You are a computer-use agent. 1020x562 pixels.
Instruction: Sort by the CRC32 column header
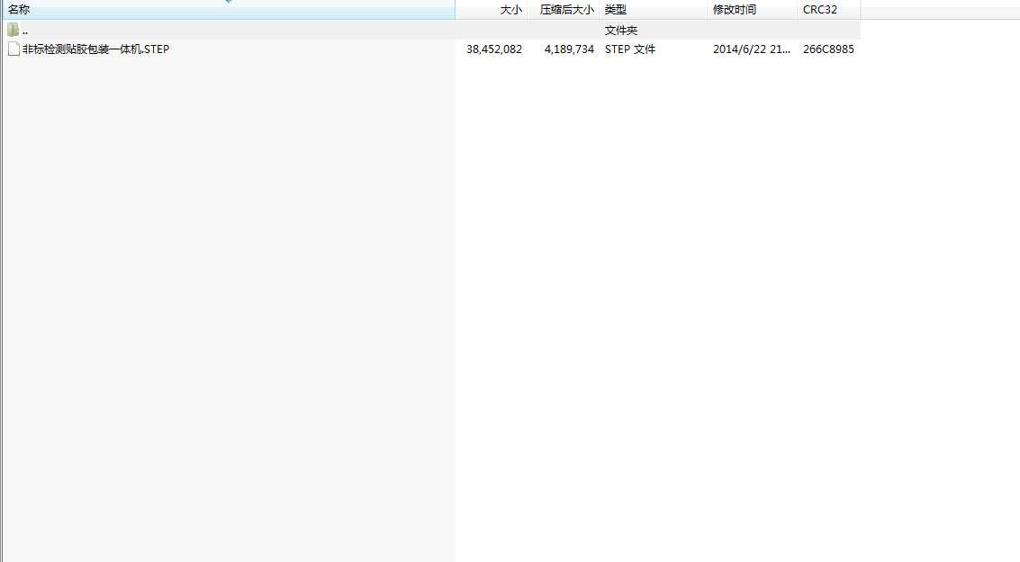(829, 10)
